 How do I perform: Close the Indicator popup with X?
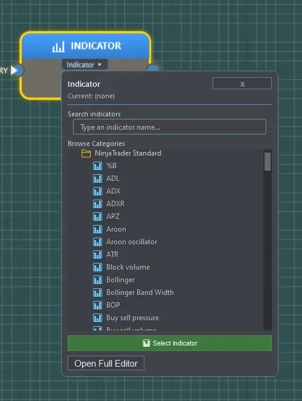pos(242,83)
